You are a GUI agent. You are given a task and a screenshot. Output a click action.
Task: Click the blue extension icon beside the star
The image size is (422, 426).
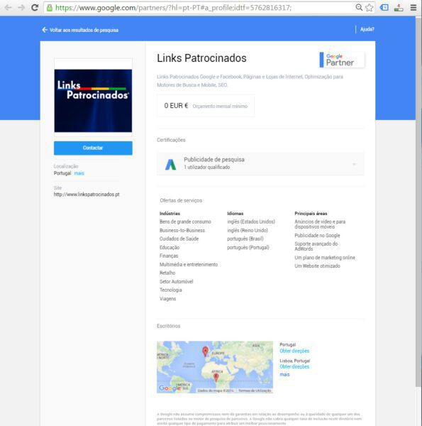coord(384,8)
